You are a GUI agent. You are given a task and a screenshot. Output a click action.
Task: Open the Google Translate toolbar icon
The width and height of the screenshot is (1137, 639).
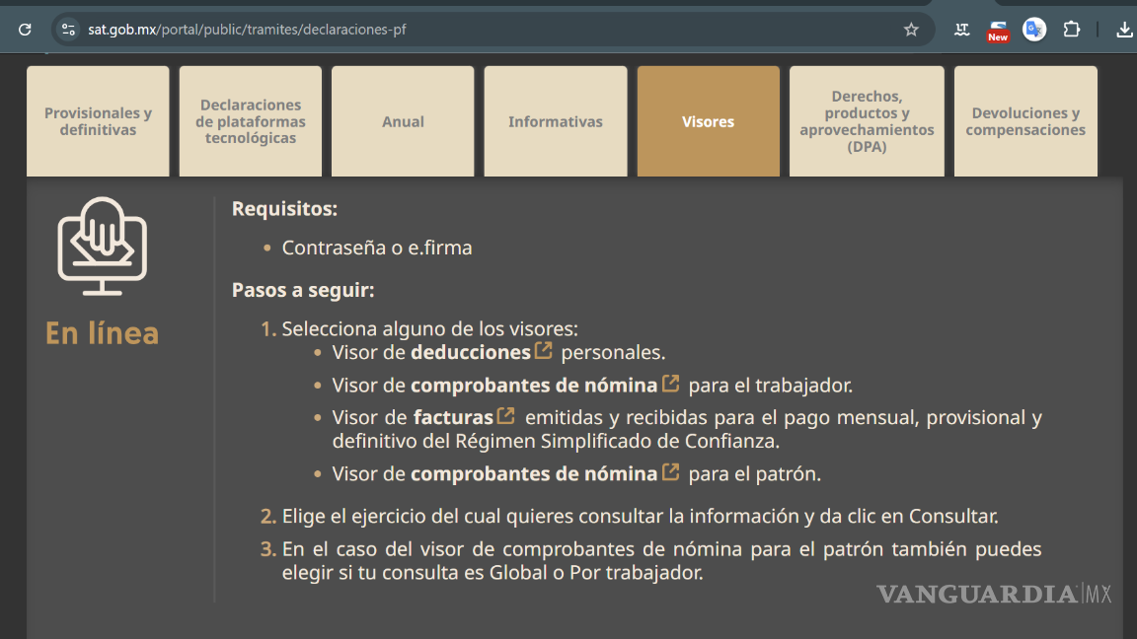1033,30
